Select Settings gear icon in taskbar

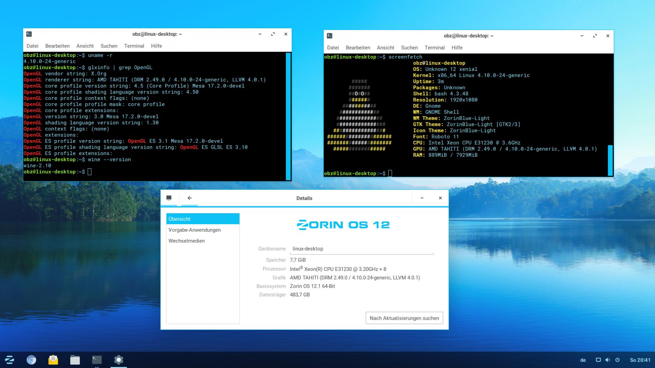pyautogui.click(x=118, y=360)
